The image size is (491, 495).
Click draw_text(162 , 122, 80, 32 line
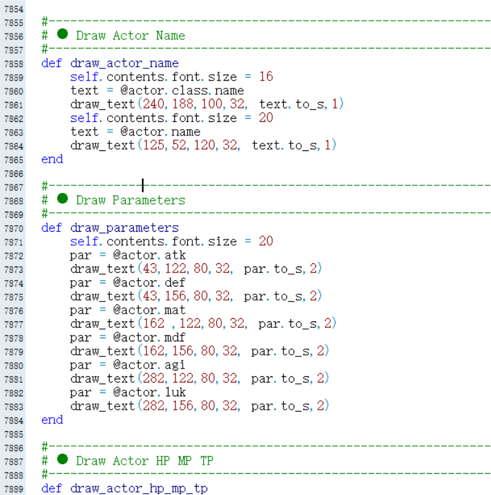click(203, 323)
